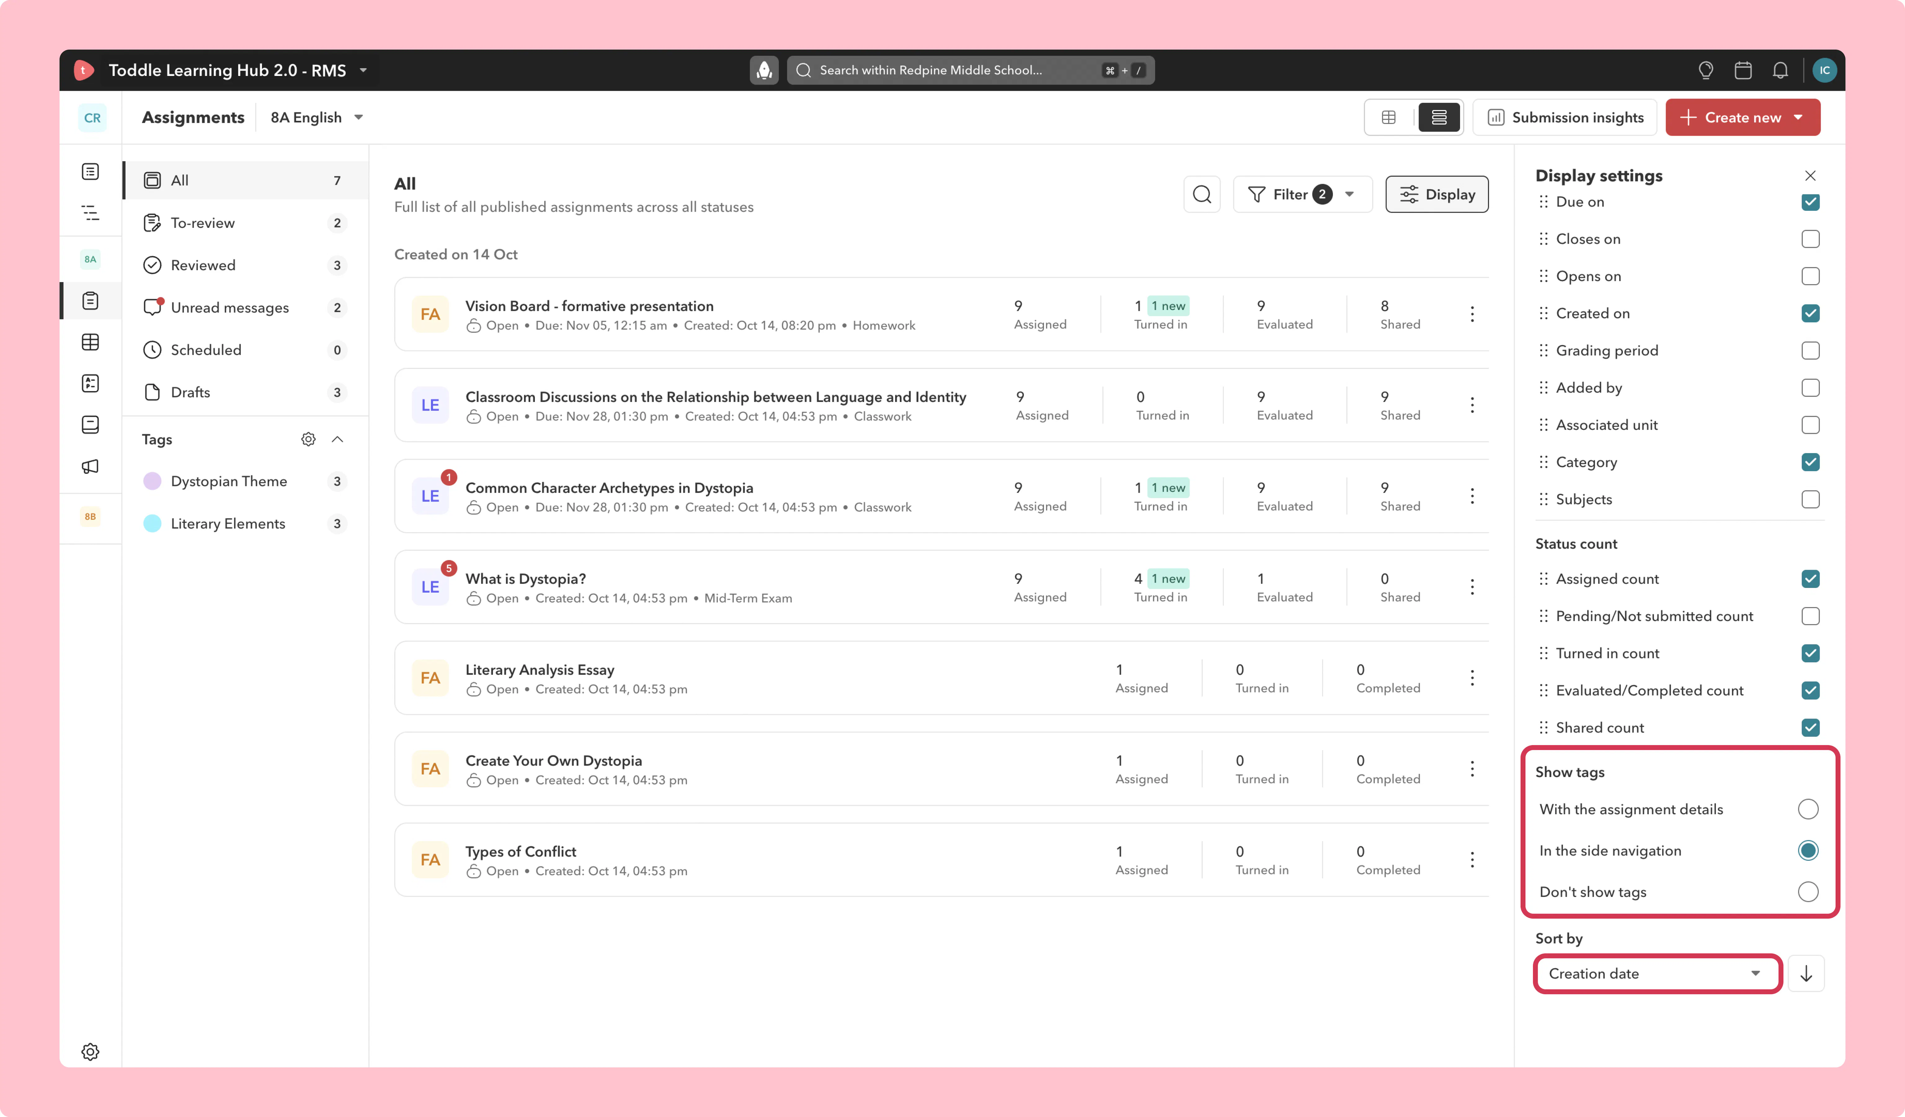Click the Created on 14 Oct heading
The width and height of the screenshot is (1905, 1117).
456,255
